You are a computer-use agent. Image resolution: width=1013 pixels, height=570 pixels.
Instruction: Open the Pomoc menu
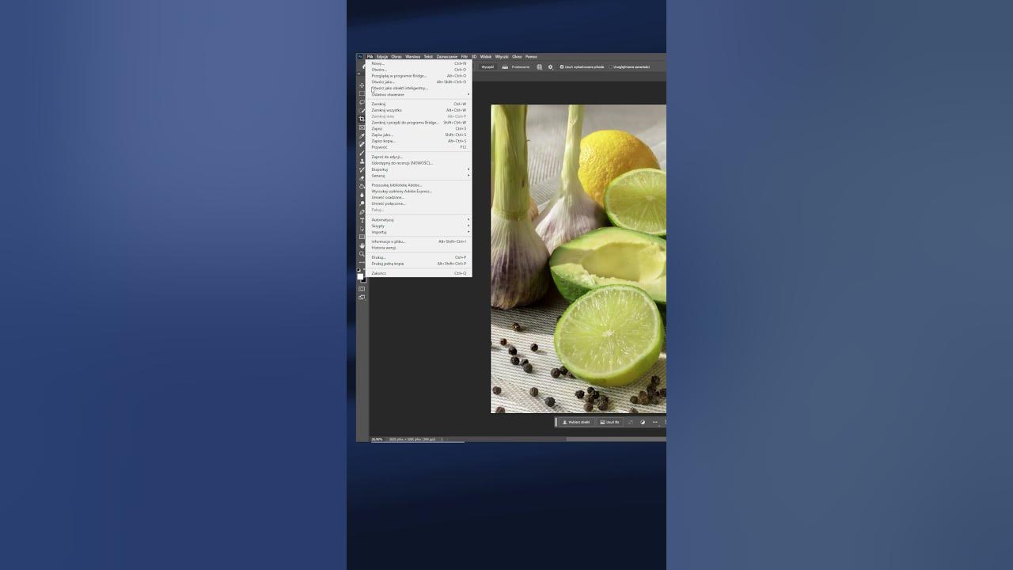pyautogui.click(x=531, y=57)
